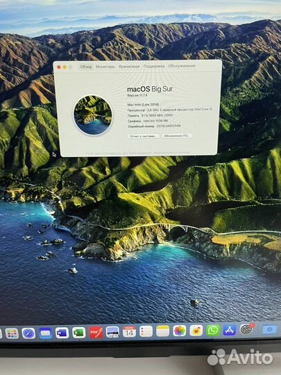Click the round Big Sur wallpaper image
The height and width of the screenshot is (375, 281).
click(x=93, y=115)
